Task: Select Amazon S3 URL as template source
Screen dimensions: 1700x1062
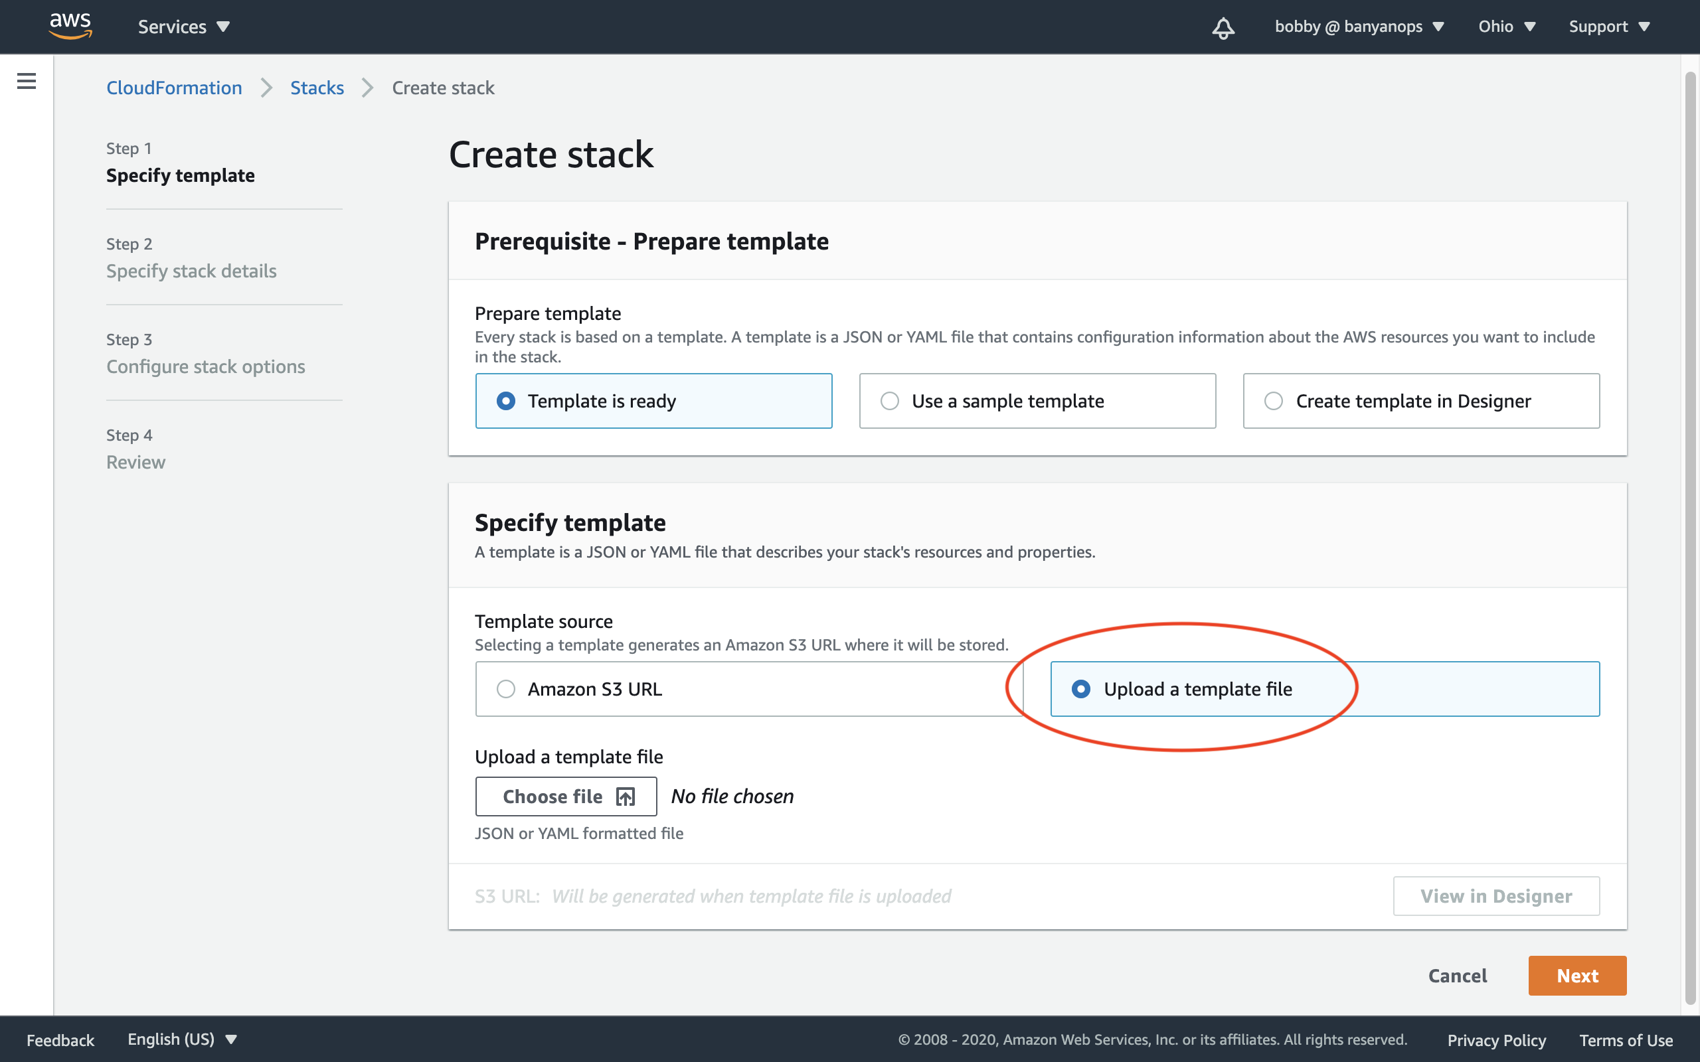Action: point(506,689)
